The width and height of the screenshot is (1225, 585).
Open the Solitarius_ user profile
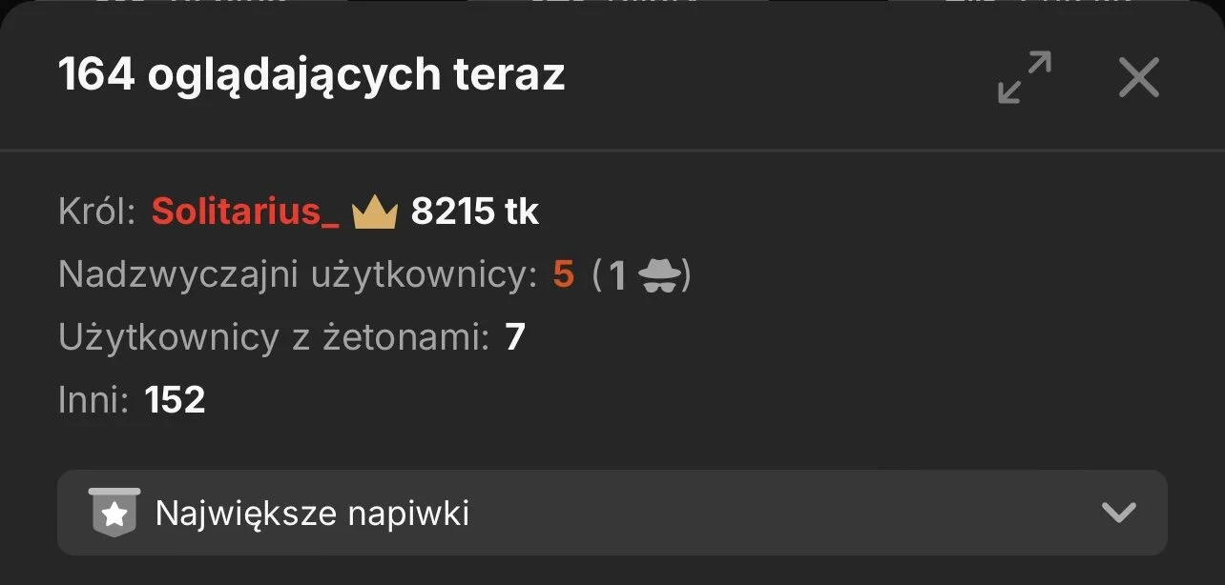click(245, 212)
